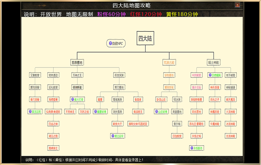Click the yellow 黄怪180分钟 legend text
The width and height of the screenshot is (261, 165).
click(182, 14)
